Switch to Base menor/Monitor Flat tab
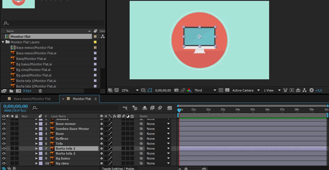This screenshot has width=329, height=170. [32, 99]
